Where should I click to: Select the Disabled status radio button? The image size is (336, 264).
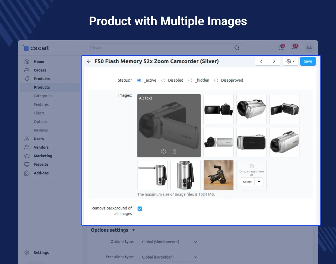163,80
